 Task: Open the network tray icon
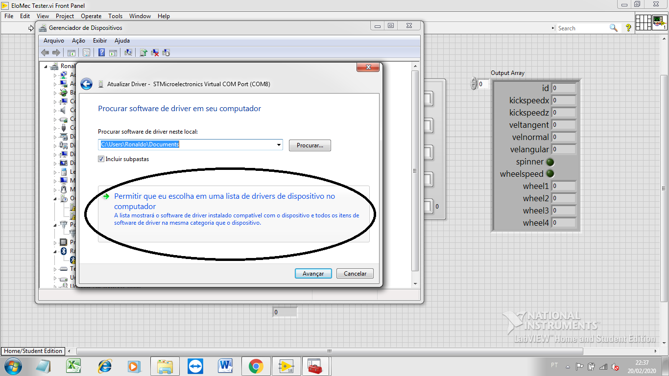point(603,366)
